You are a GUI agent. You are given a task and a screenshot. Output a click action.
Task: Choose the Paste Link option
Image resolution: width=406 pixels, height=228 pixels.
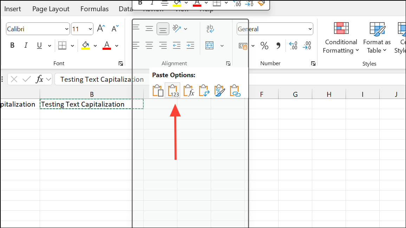pyautogui.click(x=235, y=90)
